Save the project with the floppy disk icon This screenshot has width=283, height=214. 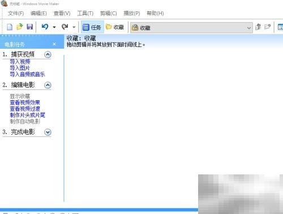point(30,27)
